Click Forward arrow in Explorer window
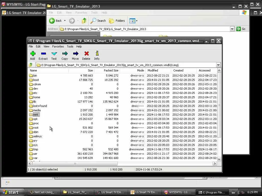Screen dimensions: 262x196 tap(72, 21)
